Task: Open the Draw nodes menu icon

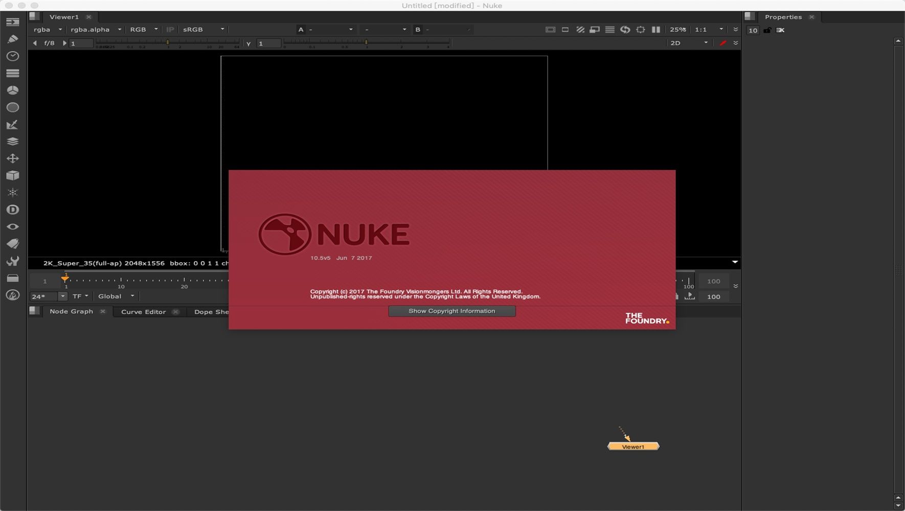Action: tap(13, 39)
